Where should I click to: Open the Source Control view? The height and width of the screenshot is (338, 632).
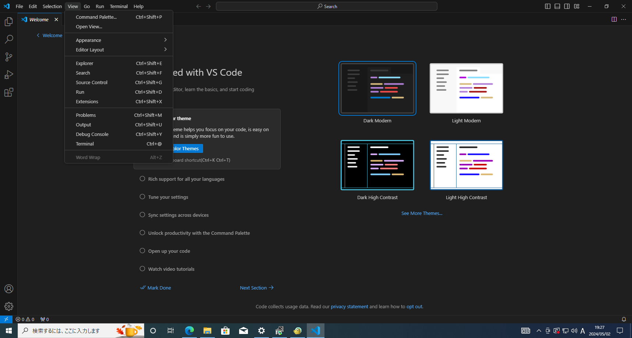click(8, 57)
